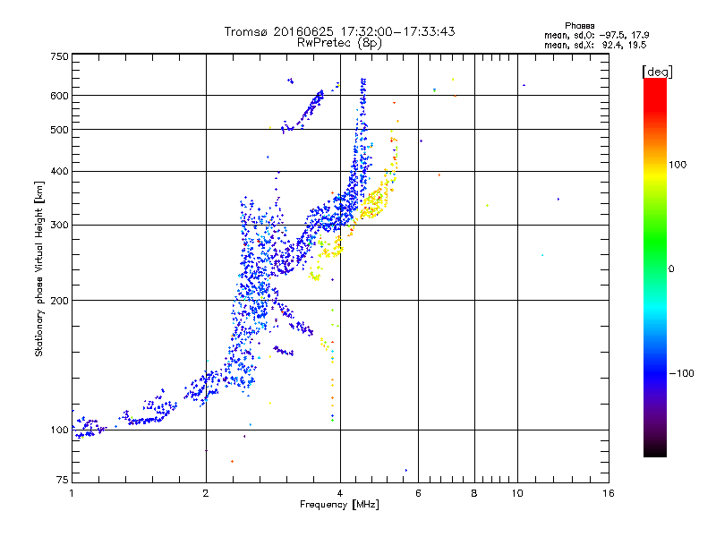Click the y-axis tick label '750'
The width and height of the screenshot is (716, 537).
59,56
